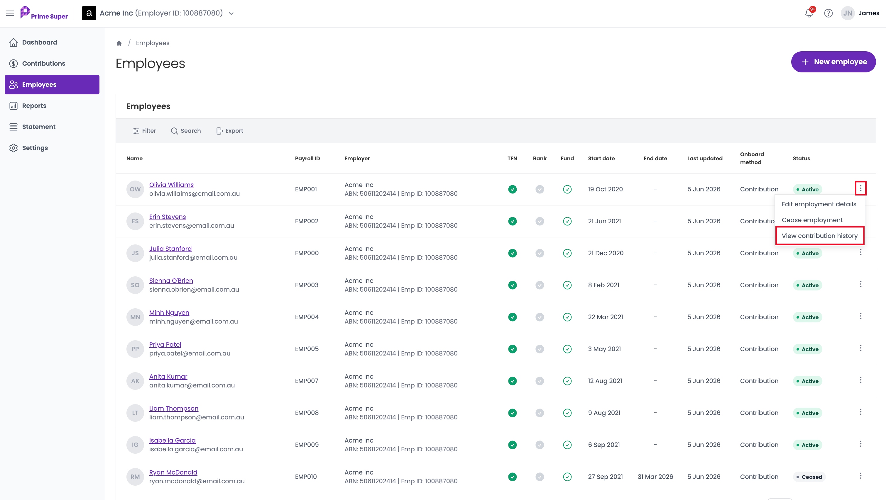Open the hamburger navigation menu
This screenshot has height=500, width=886.
10,13
